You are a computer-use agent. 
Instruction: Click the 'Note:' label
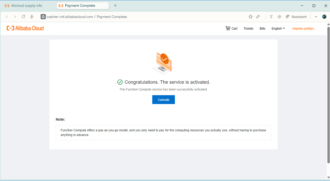(x=60, y=119)
